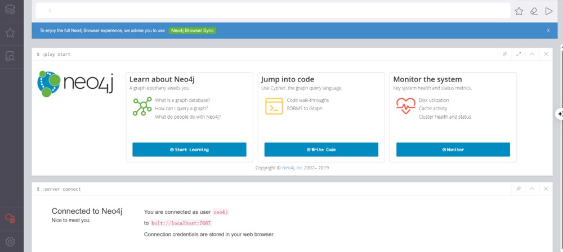Click the Neo4j Browser Sync button

point(193,30)
